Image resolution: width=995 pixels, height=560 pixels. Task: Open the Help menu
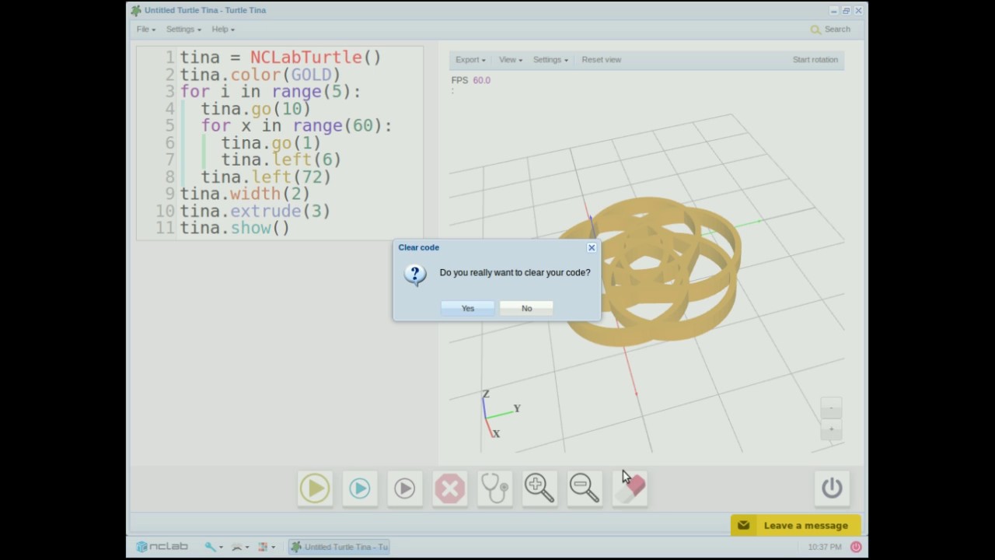(223, 30)
